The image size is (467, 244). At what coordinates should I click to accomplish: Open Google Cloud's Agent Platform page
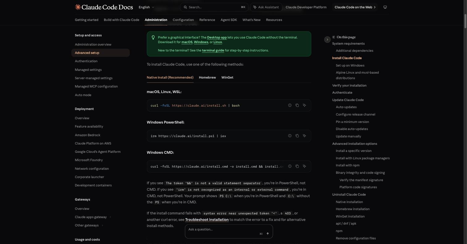pyautogui.click(x=98, y=152)
